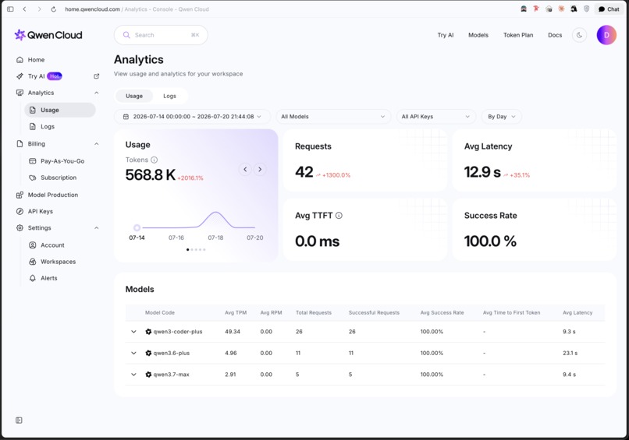
Task: Expand the qwen3.7-max row
Action: coord(133,375)
